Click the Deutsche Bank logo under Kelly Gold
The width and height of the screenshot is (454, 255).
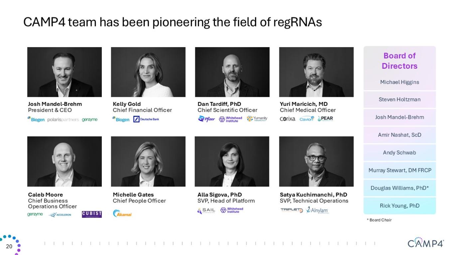(x=146, y=119)
